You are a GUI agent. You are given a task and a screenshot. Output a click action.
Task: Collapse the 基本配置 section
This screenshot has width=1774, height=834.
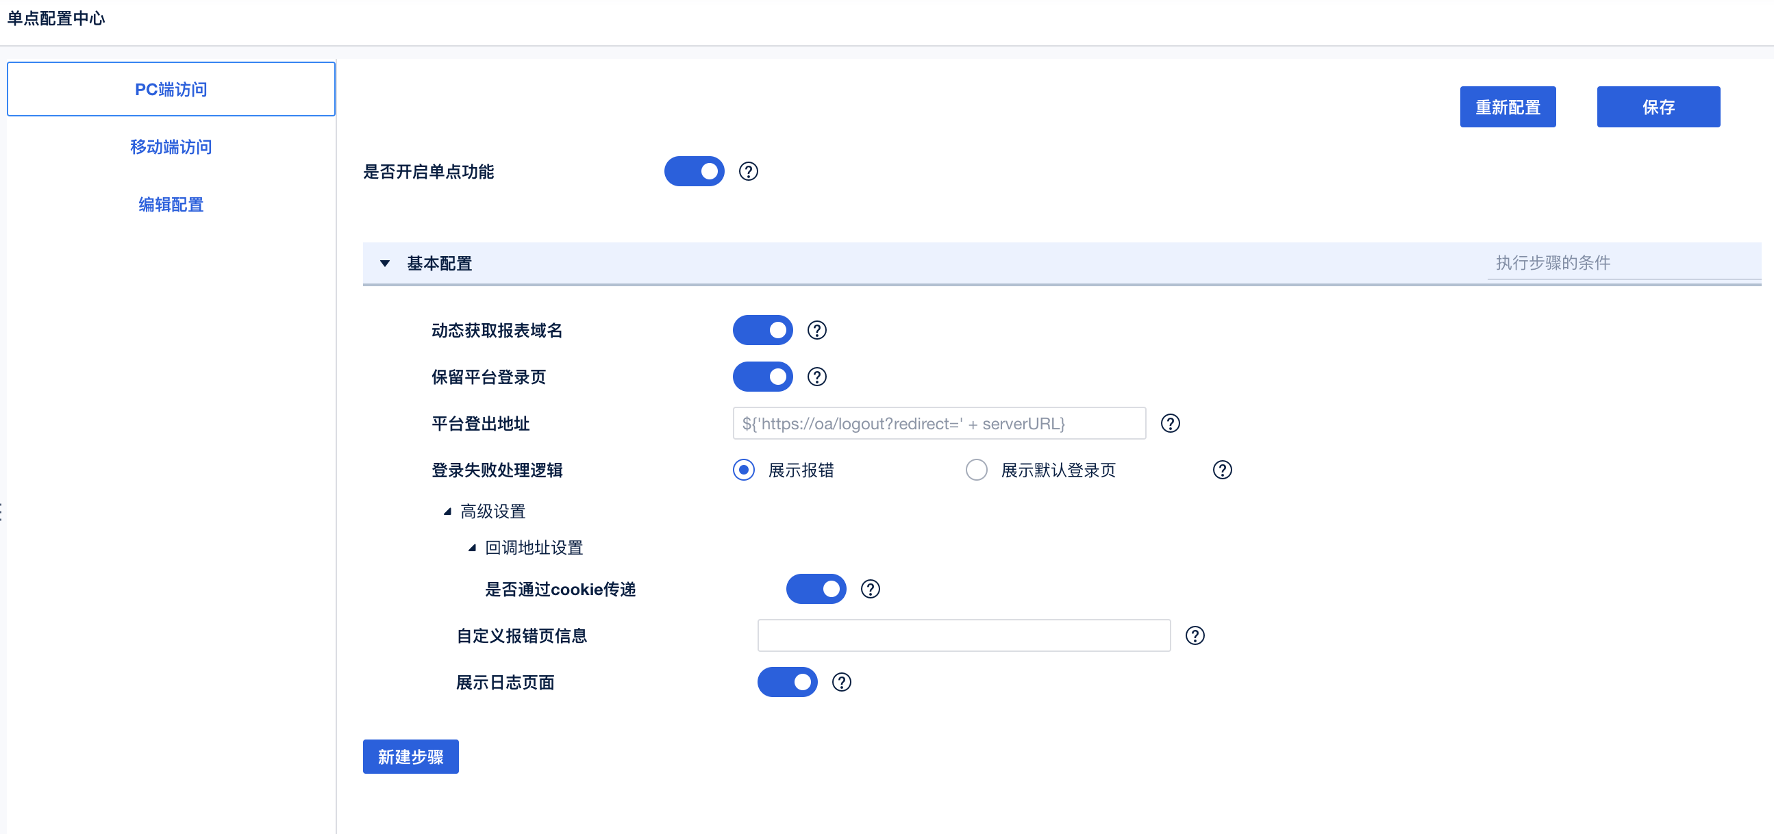click(385, 264)
